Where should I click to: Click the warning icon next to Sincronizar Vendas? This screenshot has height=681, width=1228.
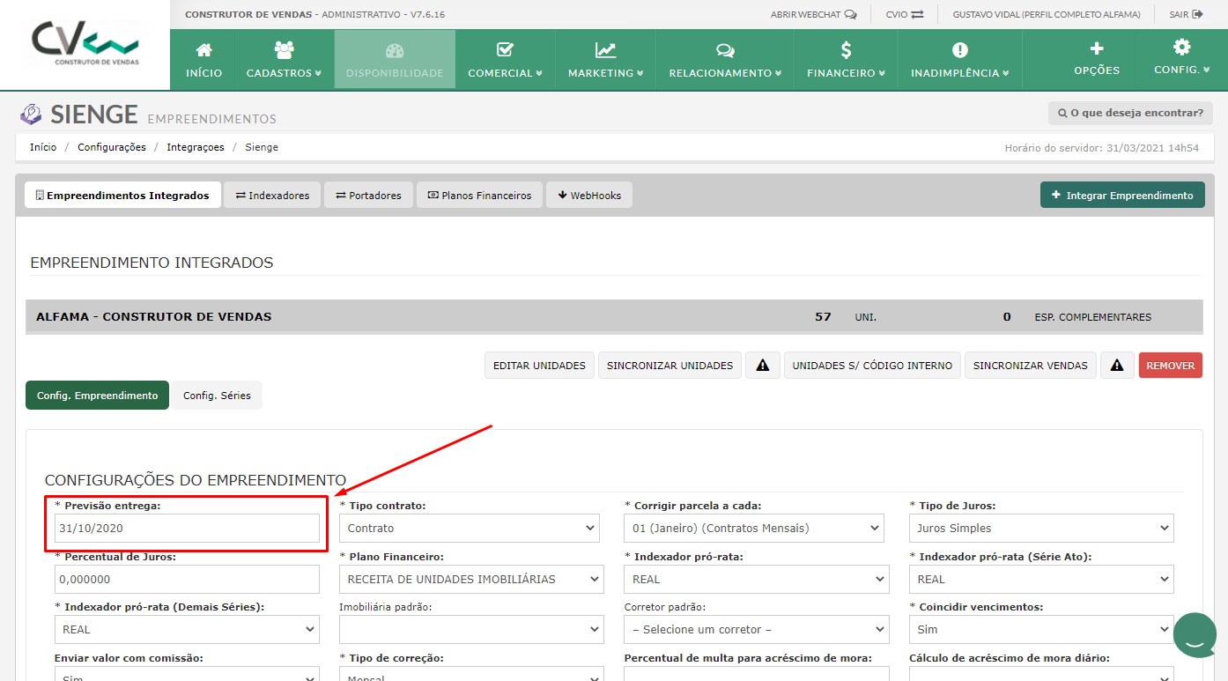tap(1117, 366)
